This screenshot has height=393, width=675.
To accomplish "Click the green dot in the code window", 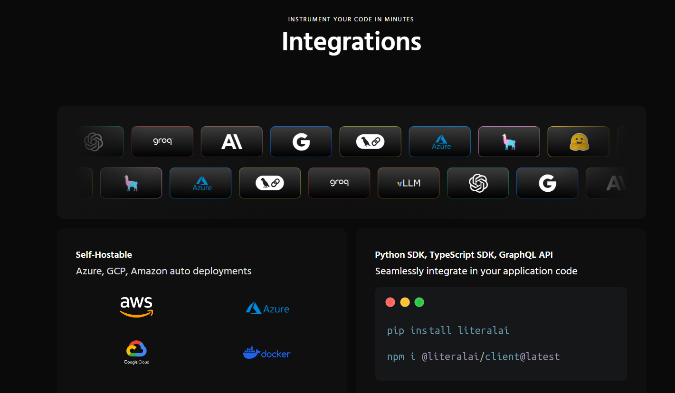I will pyautogui.click(x=419, y=302).
